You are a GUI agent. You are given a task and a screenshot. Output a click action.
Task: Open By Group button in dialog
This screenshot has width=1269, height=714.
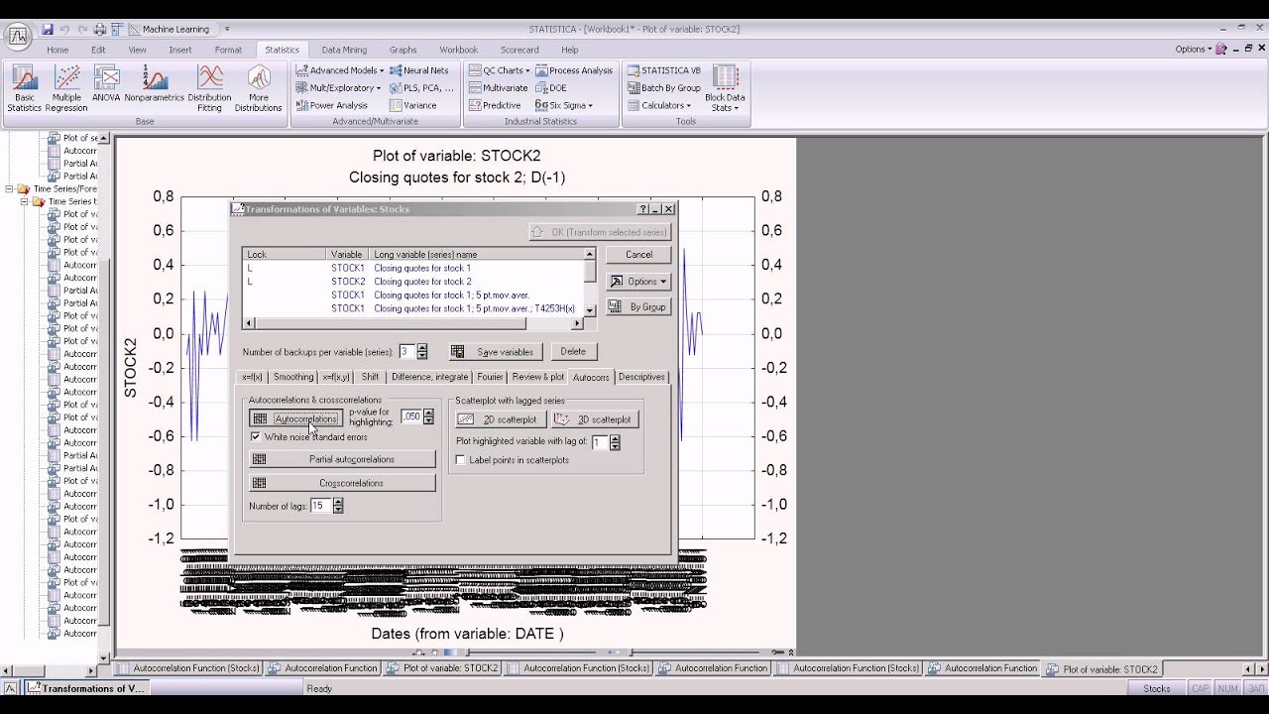(x=638, y=307)
